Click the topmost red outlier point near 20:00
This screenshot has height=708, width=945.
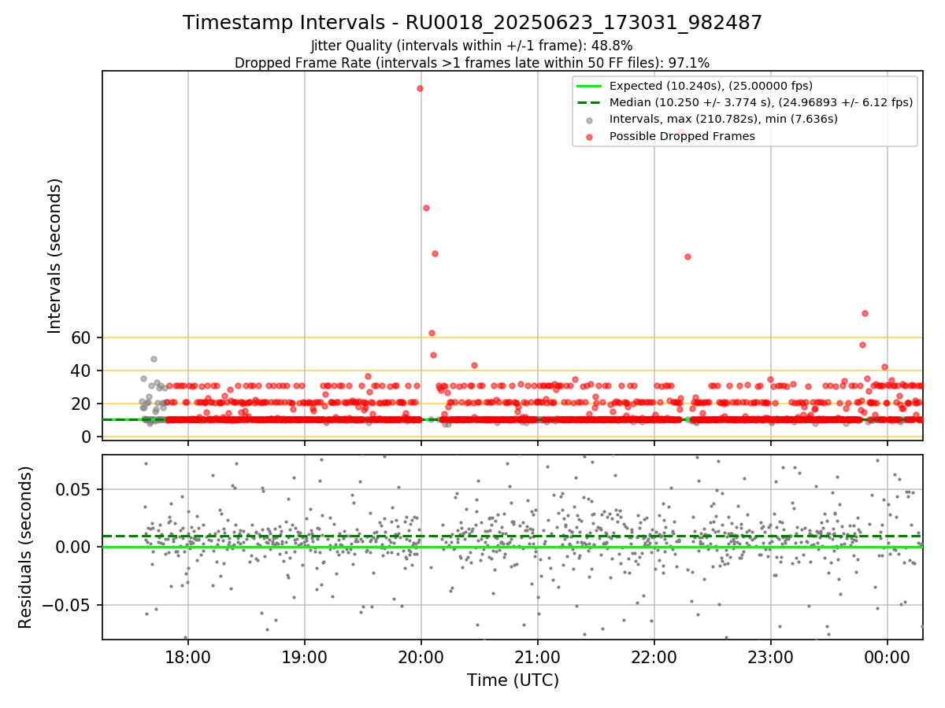(x=420, y=88)
